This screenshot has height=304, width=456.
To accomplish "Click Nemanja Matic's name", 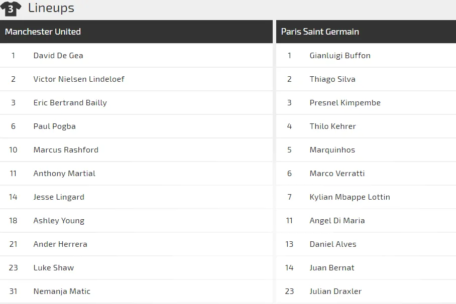I will [x=62, y=291].
